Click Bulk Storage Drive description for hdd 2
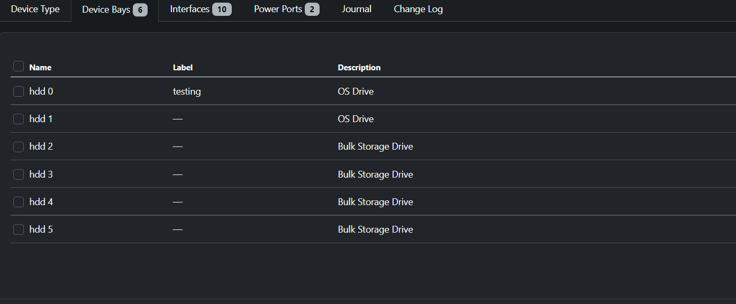736x304 pixels. tap(376, 146)
